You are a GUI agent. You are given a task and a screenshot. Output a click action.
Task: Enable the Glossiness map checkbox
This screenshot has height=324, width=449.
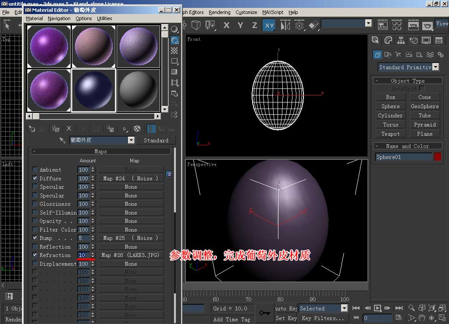click(35, 204)
